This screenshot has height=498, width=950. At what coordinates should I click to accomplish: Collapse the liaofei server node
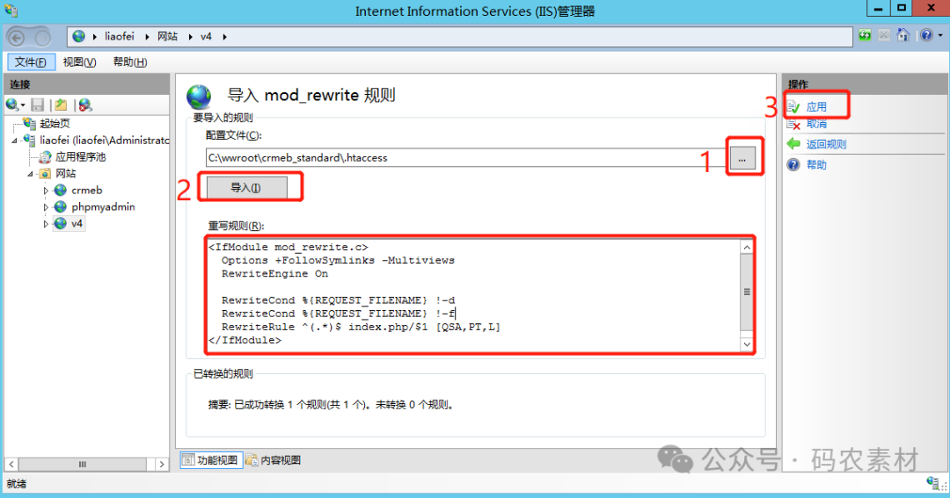15,141
